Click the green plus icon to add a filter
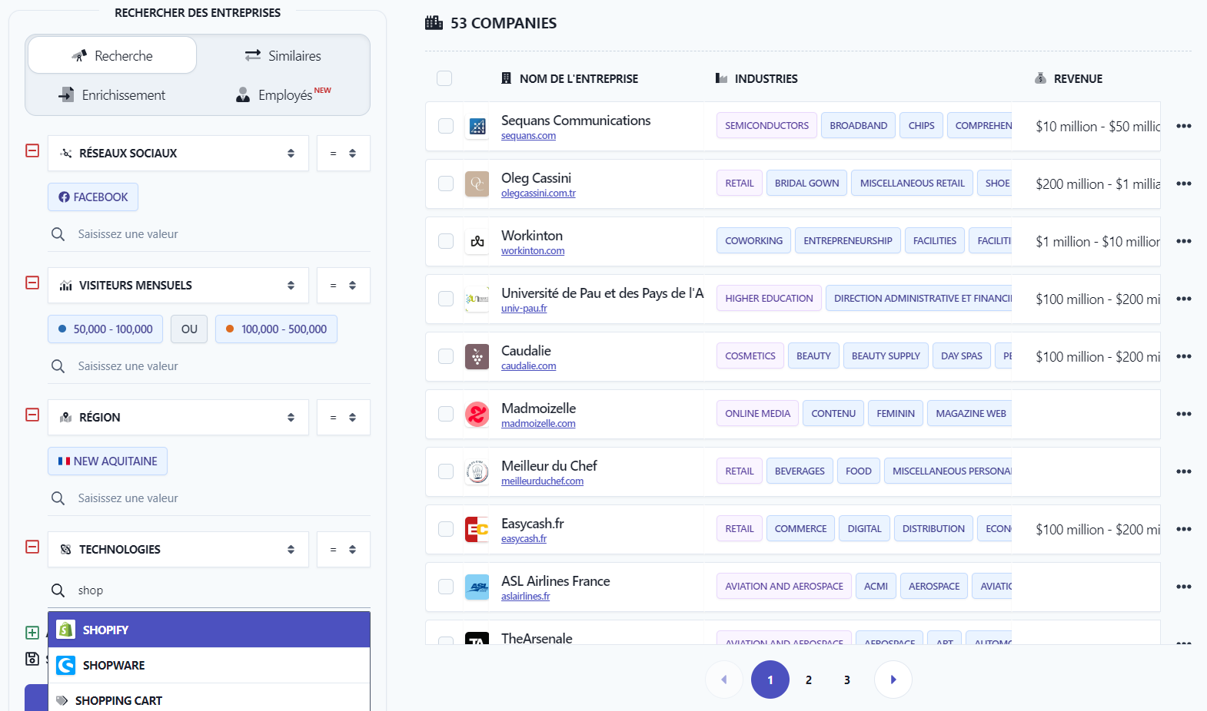The height and width of the screenshot is (711, 1207). [x=32, y=633]
